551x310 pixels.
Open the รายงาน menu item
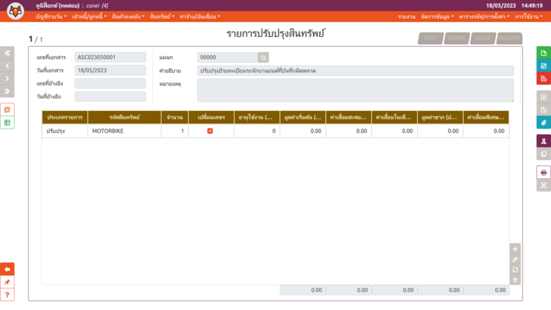[406, 17]
